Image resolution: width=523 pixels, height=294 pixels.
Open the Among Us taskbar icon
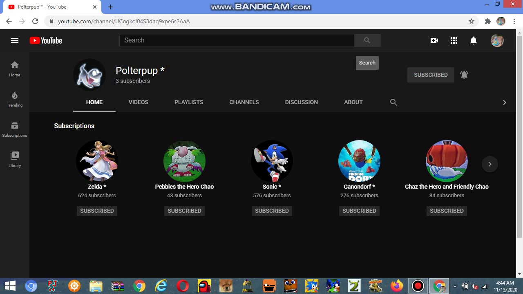coord(204,286)
